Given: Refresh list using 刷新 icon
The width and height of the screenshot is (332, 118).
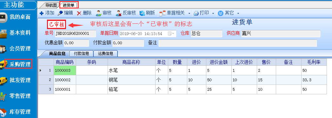Looking at the screenshot, I should (x=142, y=13).
